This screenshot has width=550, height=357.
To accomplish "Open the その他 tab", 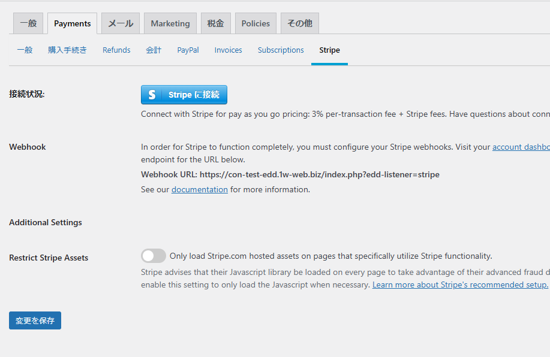I will coord(299,23).
